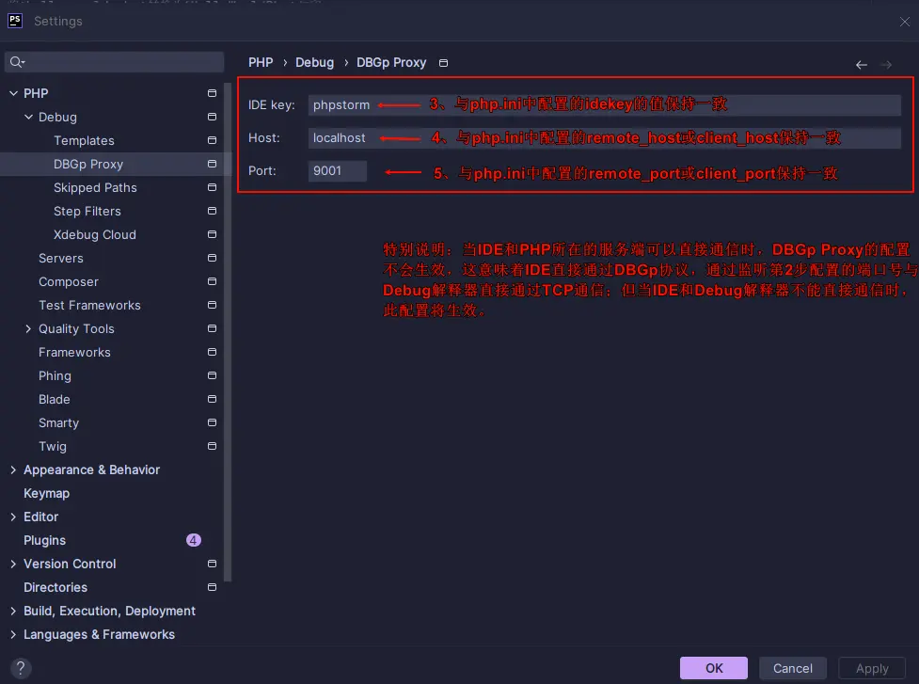Image resolution: width=919 pixels, height=684 pixels.
Task: Expand Languages & Frameworks section
Action: tap(13, 634)
